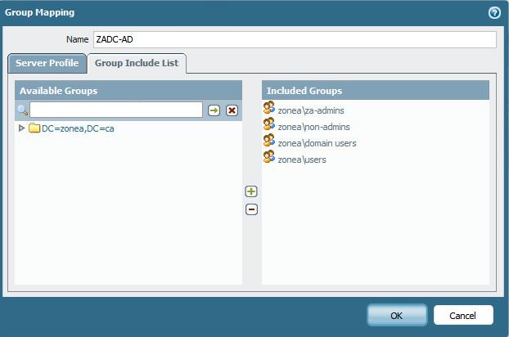
Task: Click the Group Mapping dialog title
Action: (39, 12)
